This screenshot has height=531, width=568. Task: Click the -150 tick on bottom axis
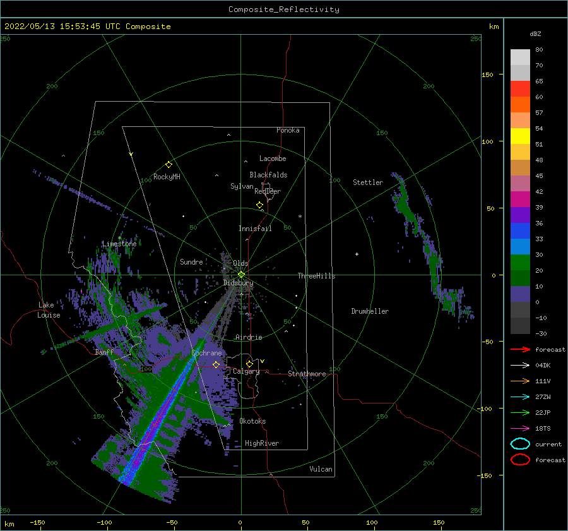(37, 522)
